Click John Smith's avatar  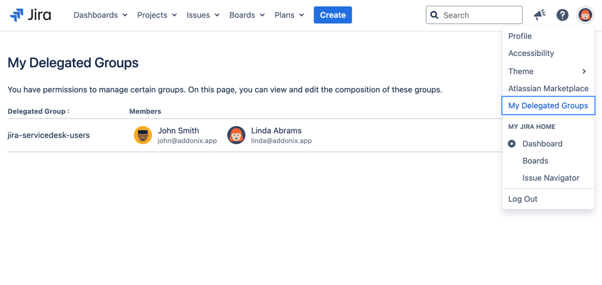point(143,135)
